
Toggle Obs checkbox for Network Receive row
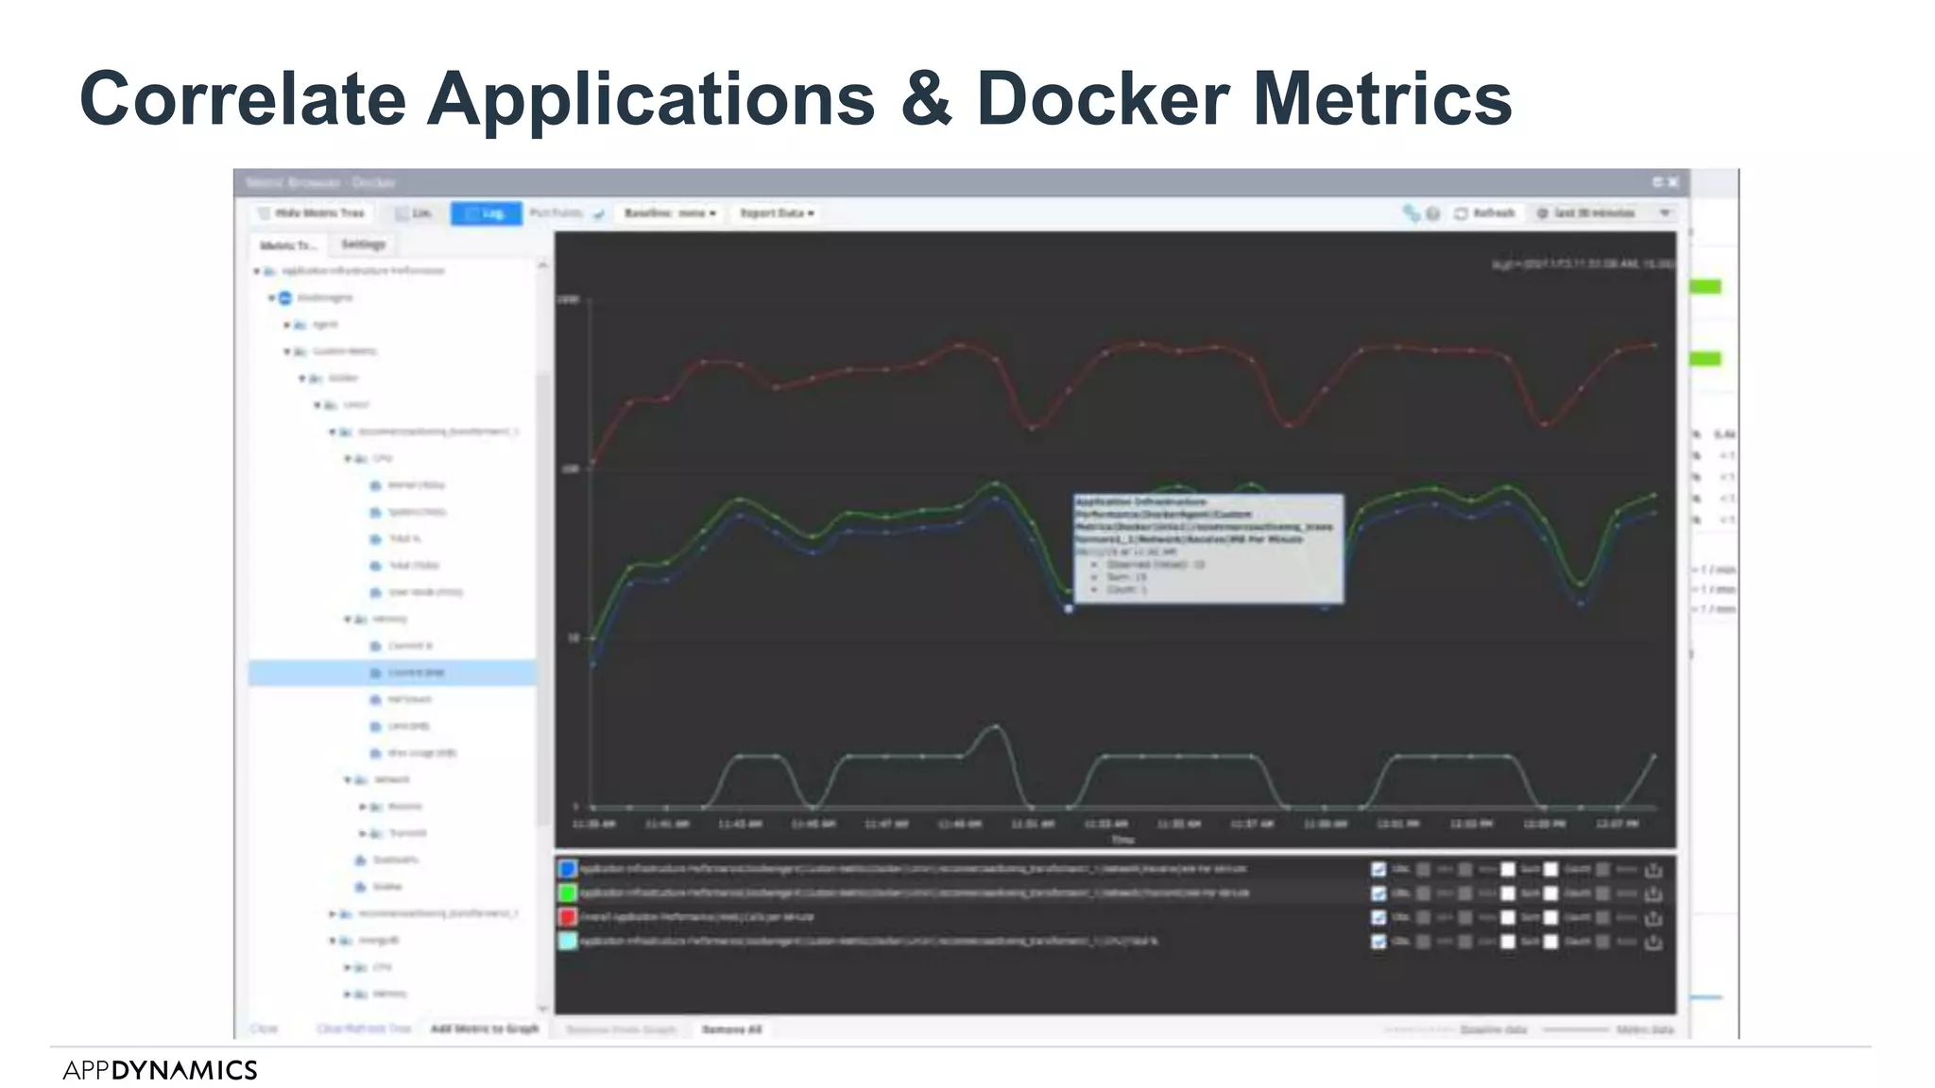tap(1378, 869)
